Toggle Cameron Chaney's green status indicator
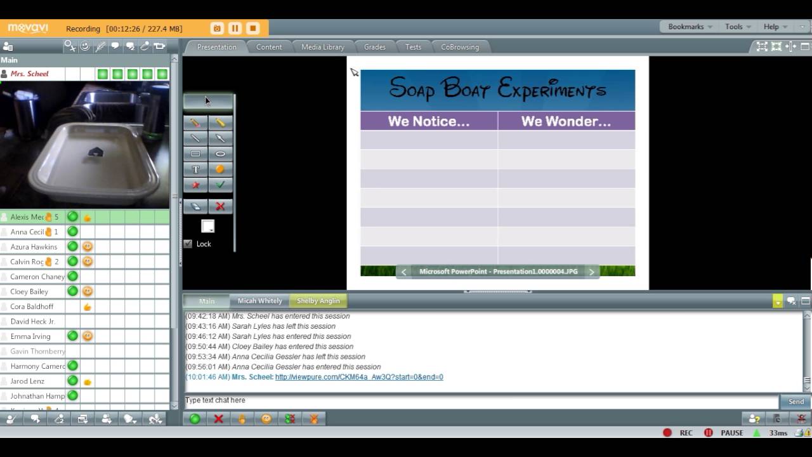Screen dimensions: 812x457 pyautogui.click(x=72, y=277)
